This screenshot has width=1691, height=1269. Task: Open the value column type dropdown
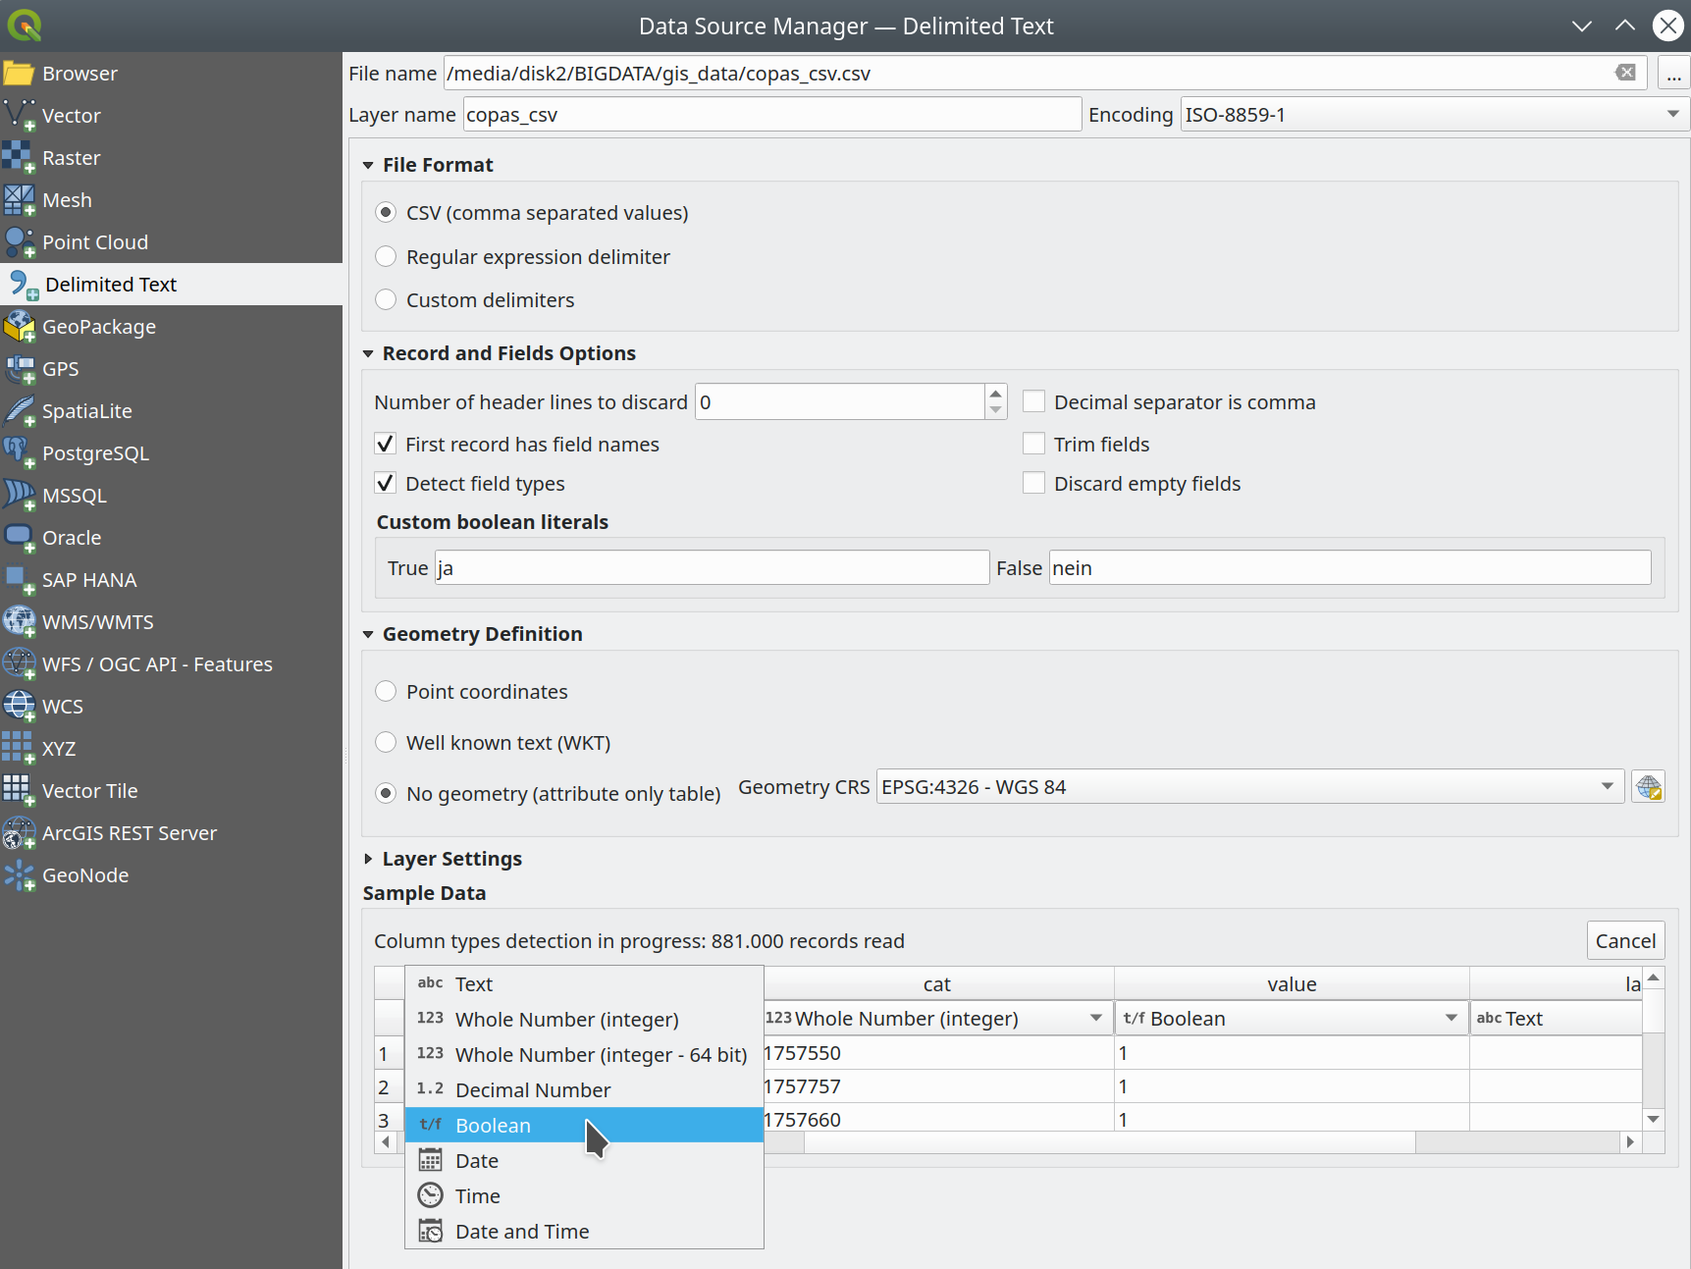[1291, 1018]
